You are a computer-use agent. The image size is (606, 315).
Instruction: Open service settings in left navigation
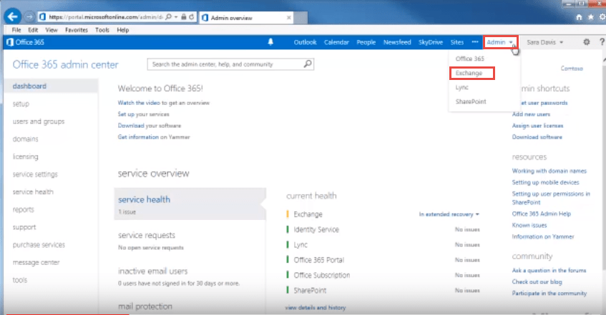[35, 174]
